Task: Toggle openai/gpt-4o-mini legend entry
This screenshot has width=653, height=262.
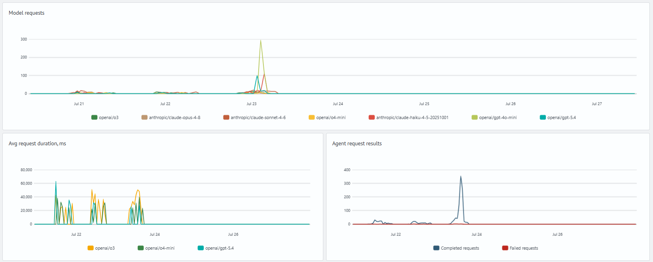Action: click(494, 118)
